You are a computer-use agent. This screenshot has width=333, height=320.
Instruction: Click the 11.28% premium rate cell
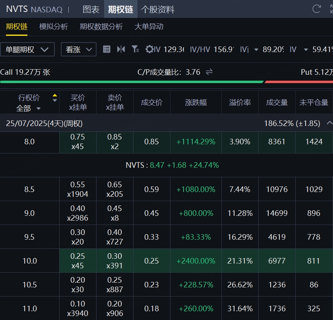coord(240,213)
